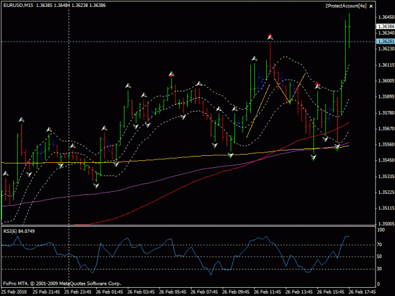Select the RSI(6) 84.0749 indicator label
The height and width of the screenshot is (296, 395).
pyautogui.click(x=19, y=231)
